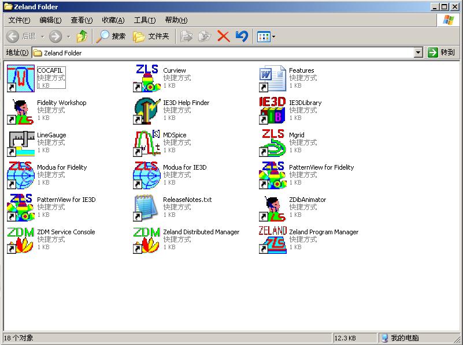Click the Mgrid name label

pyautogui.click(x=297, y=135)
